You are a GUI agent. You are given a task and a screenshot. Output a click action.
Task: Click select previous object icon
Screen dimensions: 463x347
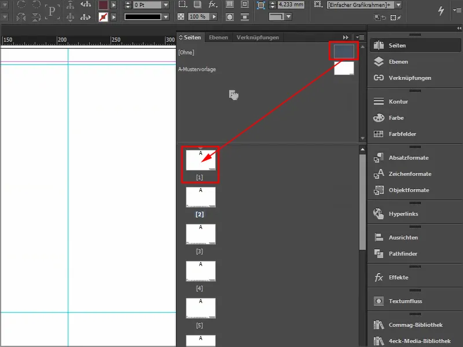coord(86,4)
